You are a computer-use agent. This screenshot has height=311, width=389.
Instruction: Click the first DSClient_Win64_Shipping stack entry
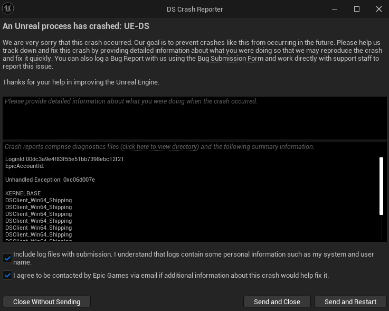coord(39,200)
